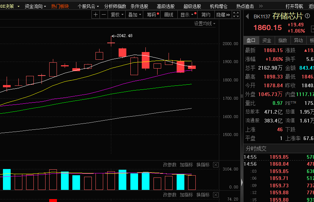Activate 画线 drawing tool
314x202 pixels.
[x=169, y=15]
